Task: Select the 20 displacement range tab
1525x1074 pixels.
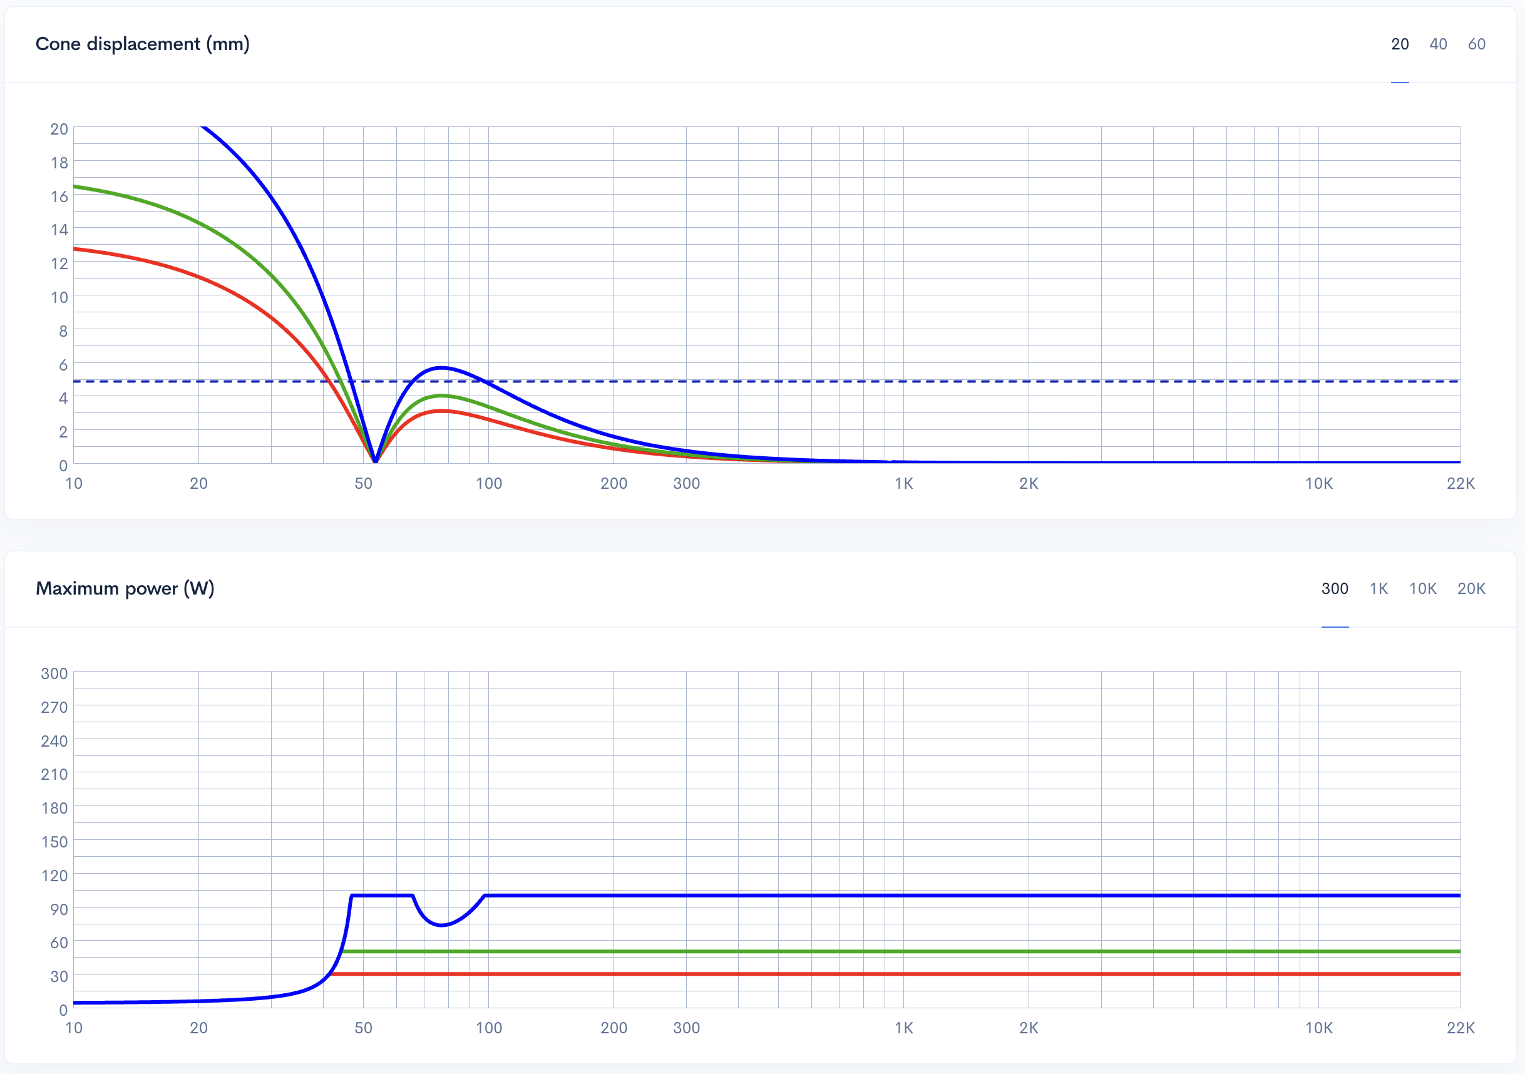Action: pyautogui.click(x=1399, y=44)
